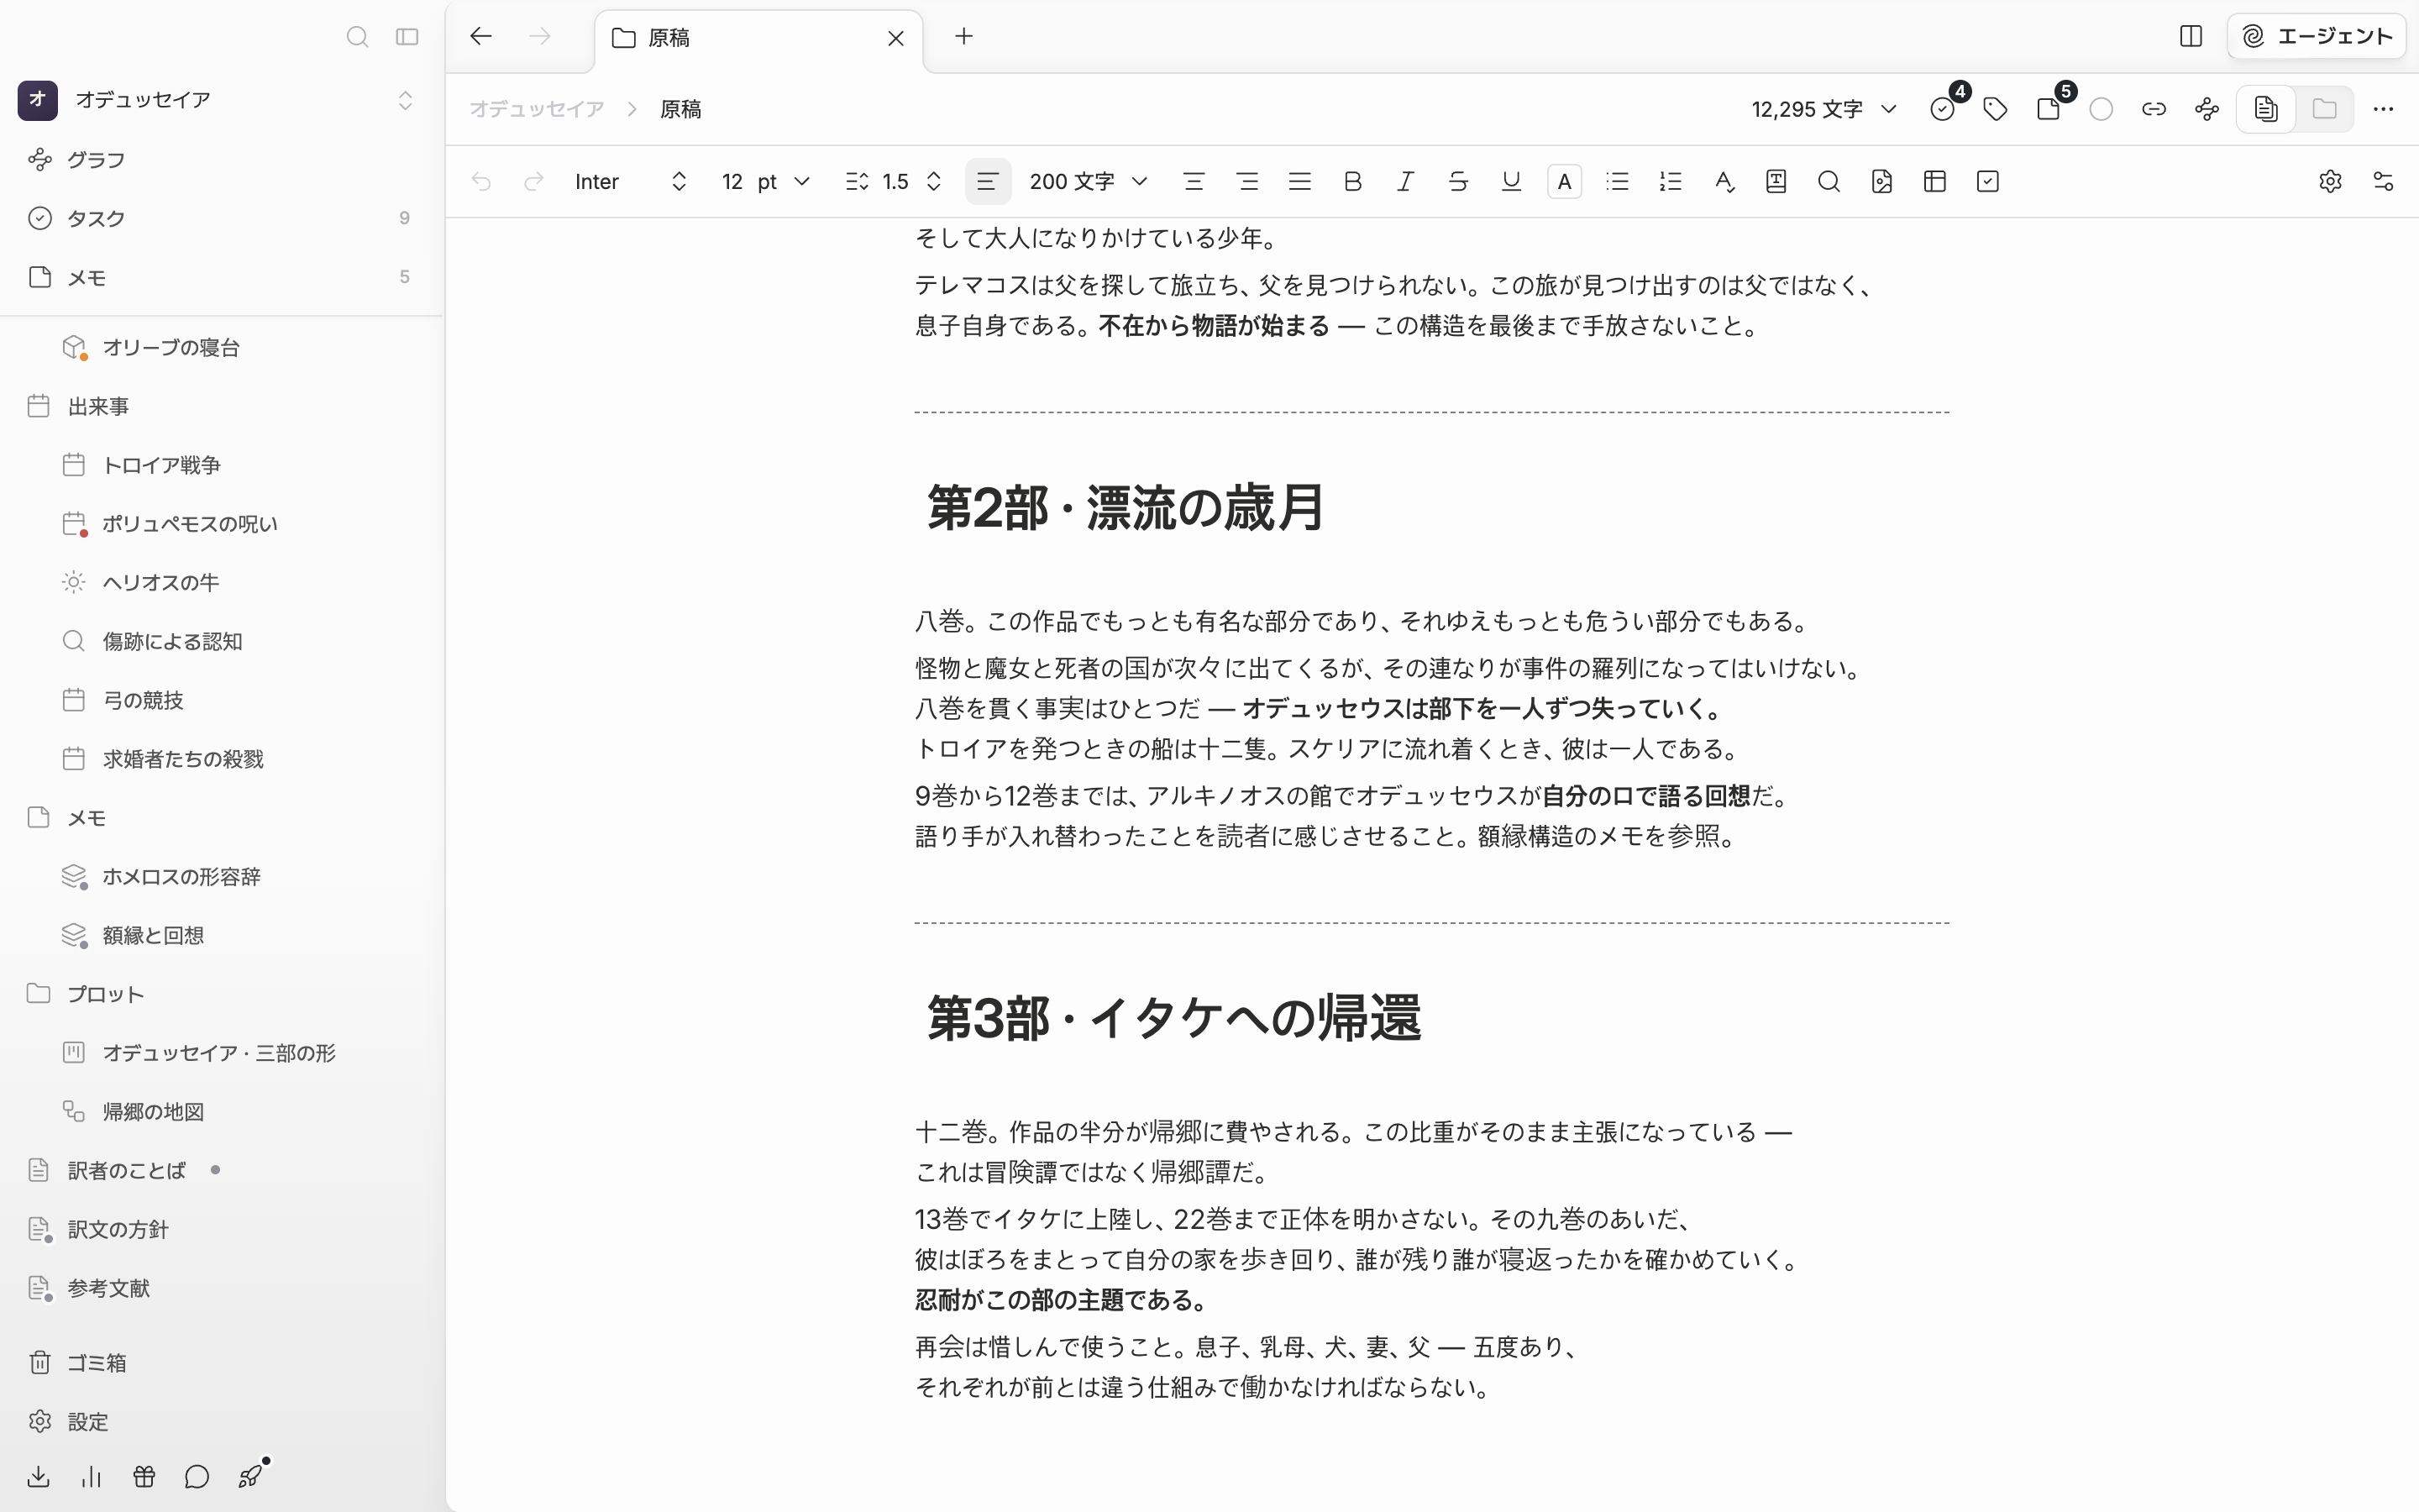This screenshot has width=2419, height=1512.
Task: Insert a checkbox item
Action: tap(1988, 181)
